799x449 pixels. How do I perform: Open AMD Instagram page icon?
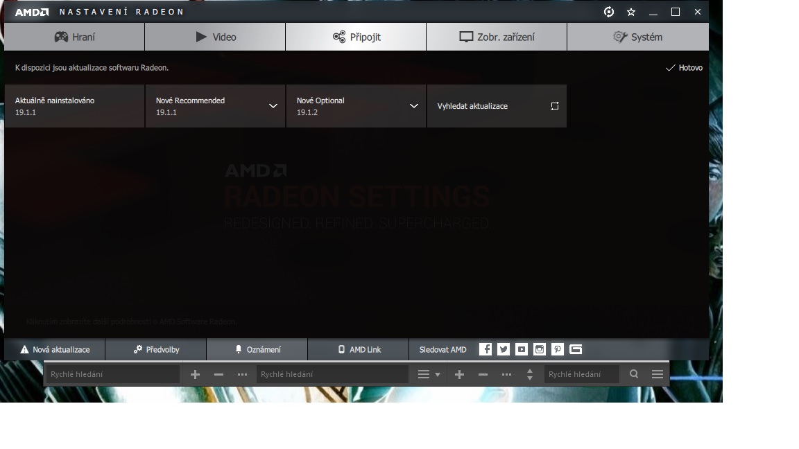(x=540, y=349)
